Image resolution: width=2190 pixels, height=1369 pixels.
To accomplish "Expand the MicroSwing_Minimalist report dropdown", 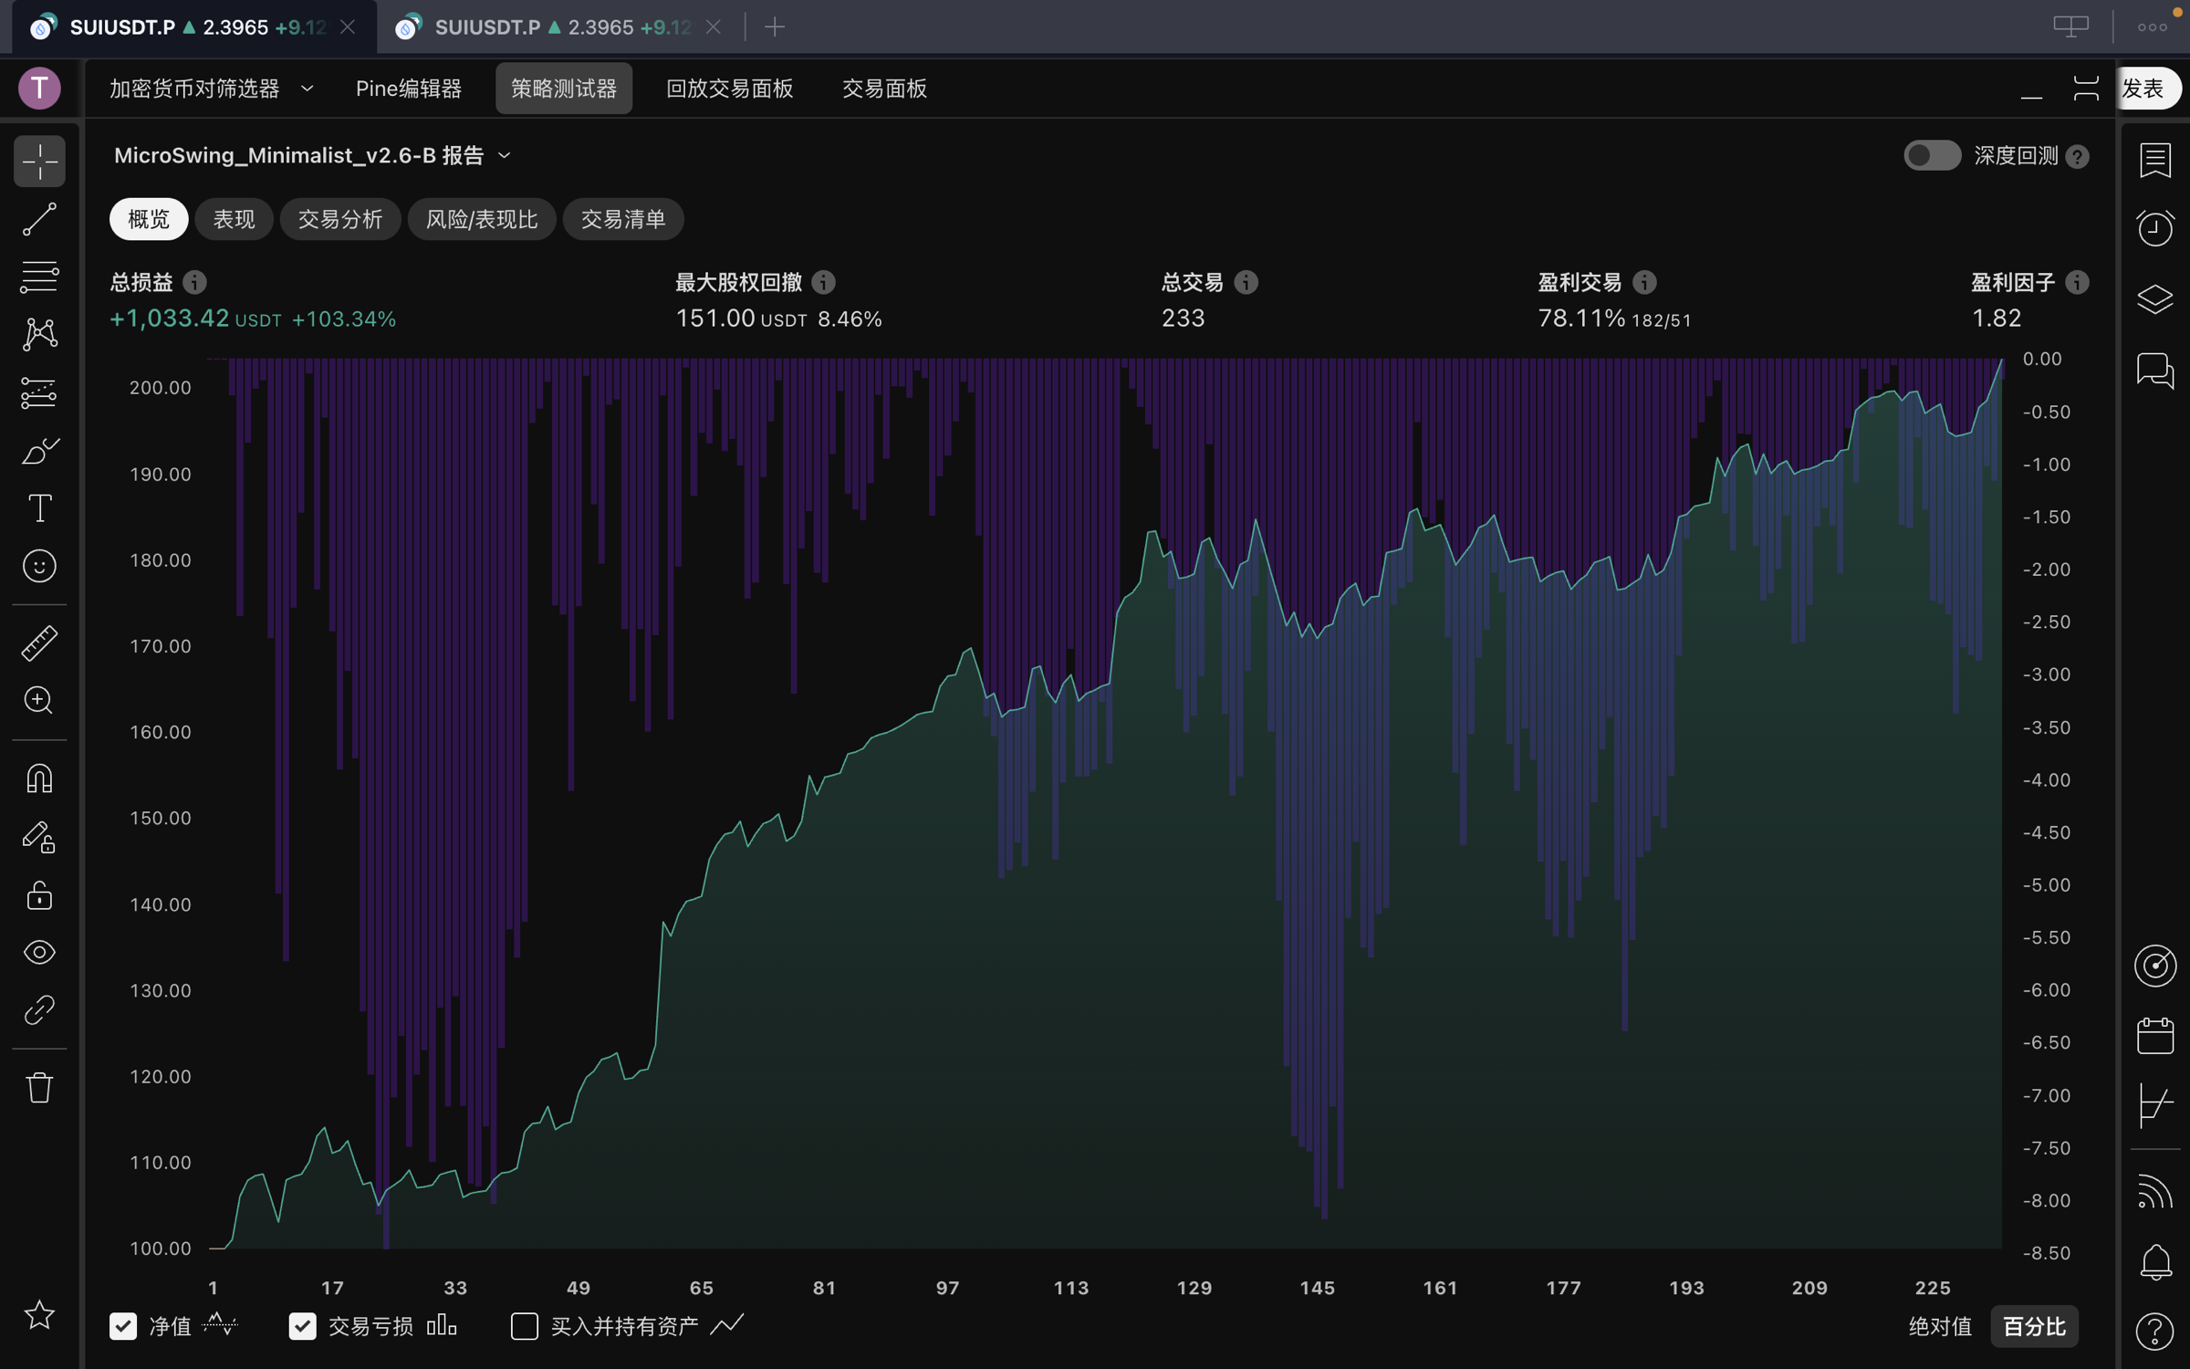I will pyautogui.click(x=505, y=156).
